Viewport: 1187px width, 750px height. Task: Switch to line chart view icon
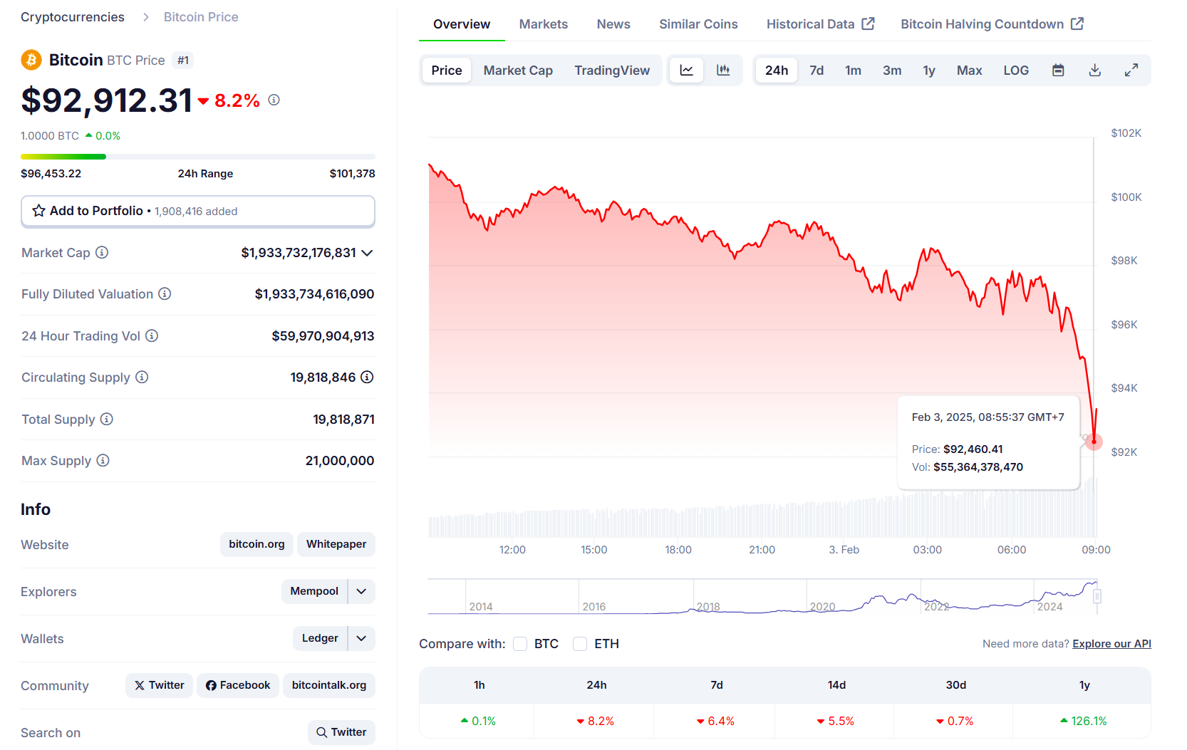[x=686, y=71]
